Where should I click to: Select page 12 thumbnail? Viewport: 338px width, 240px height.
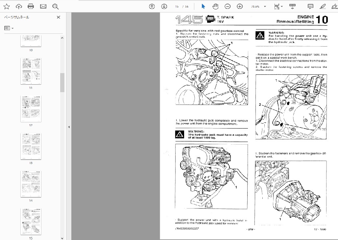[x=31, y=109]
